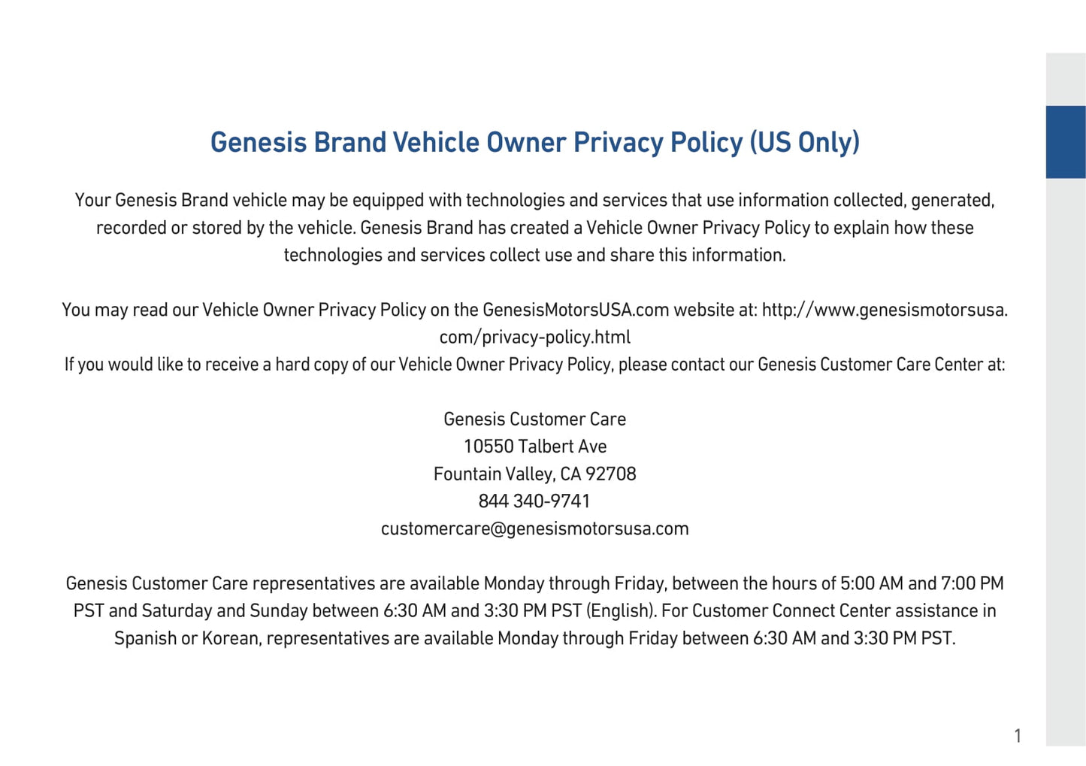Click the page number 1
This screenshot has height=766, width=1086.
(1018, 736)
